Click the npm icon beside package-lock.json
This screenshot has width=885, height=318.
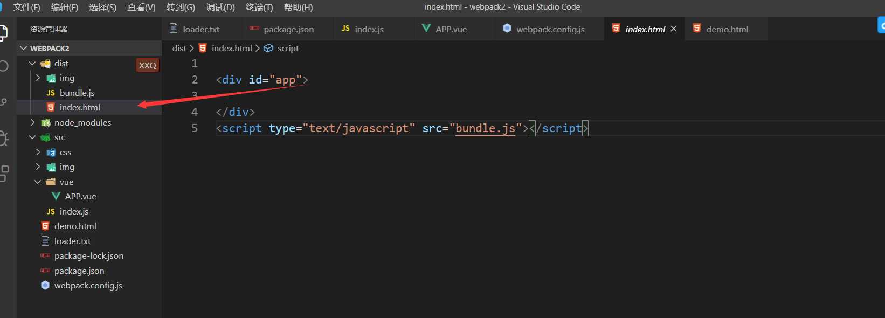[45, 255]
